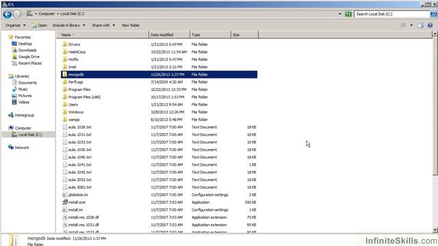Select the Windows folder name
The height and width of the screenshot is (246, 438).
tap(76, 112)
